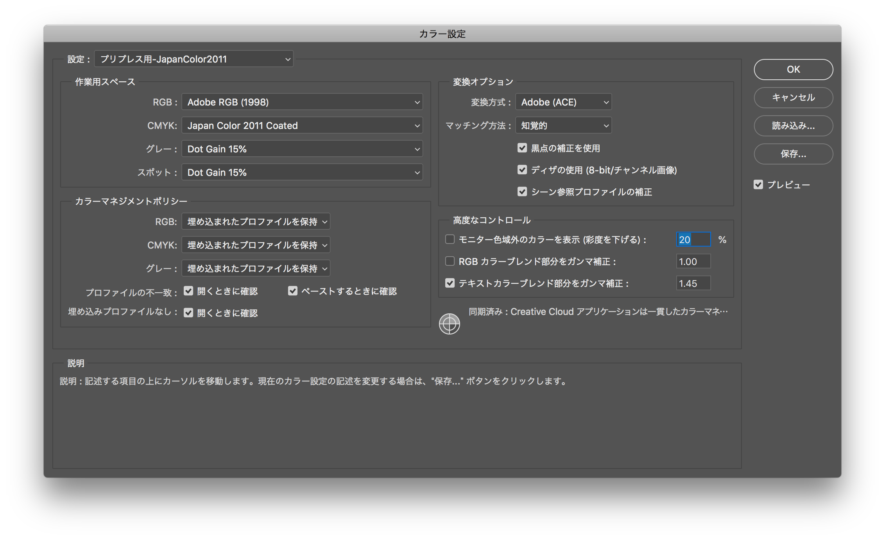Toggle 埋め込みプロファイルなし 開くときに確認 checkbox
Image resolution: width=885 pixels, height=540 pixels.
(x=188, y=313)
